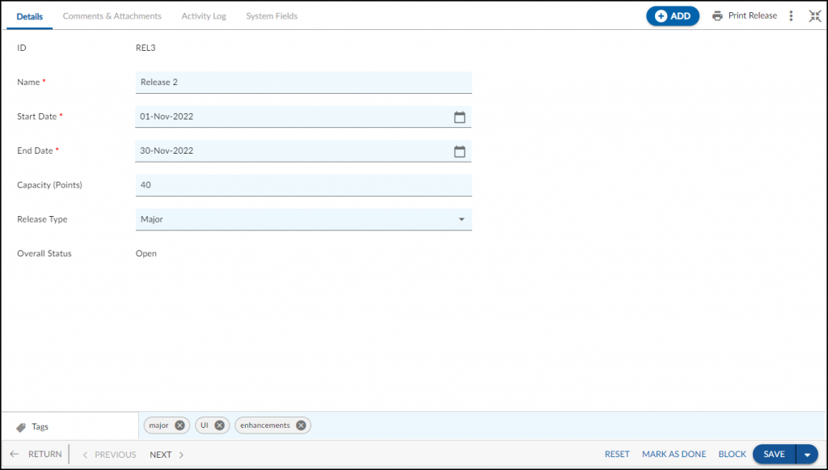Image resolution: width=828 pixels, height=470 pixels.
Task: Open the Comments & Attachments tab
Action: tap(112, 16)
